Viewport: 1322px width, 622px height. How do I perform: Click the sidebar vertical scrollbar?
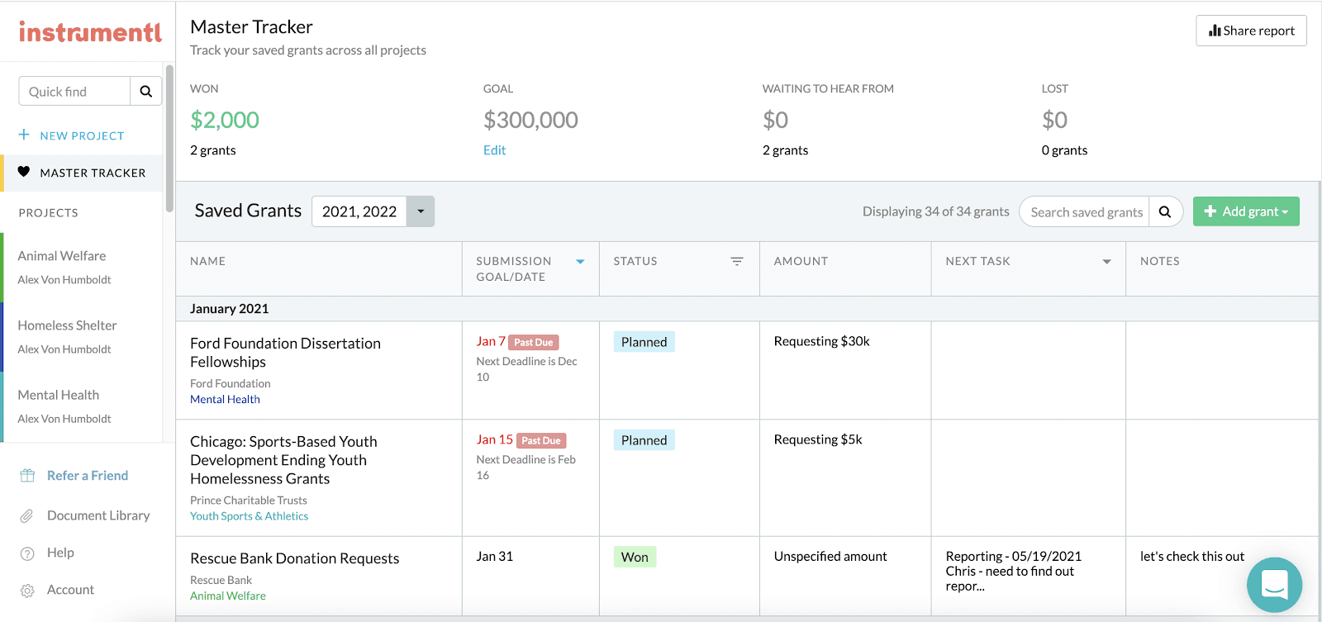(x=169, y=139)
